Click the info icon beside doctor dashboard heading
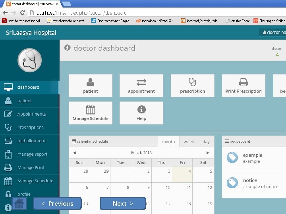The width and height of the screenshot is (286, 214). 67,48
